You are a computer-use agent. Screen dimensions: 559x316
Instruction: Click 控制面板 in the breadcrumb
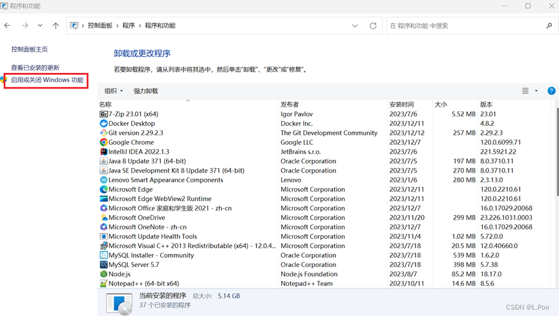pos(100,26)
